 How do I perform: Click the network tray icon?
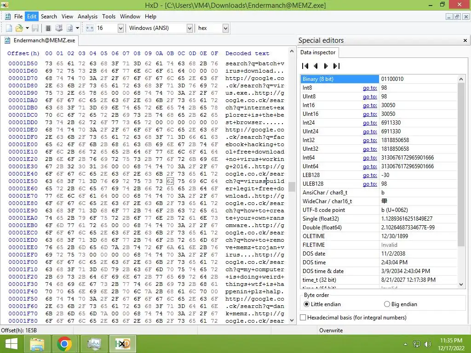417,344
